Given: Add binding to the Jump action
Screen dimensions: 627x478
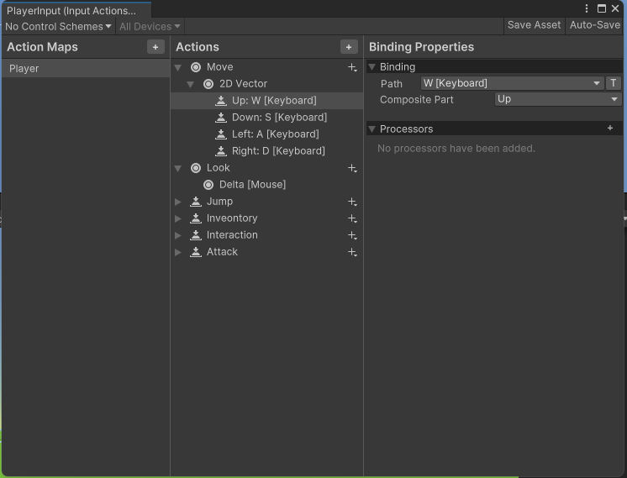Looking at the screenshot, I should (352, 202).
